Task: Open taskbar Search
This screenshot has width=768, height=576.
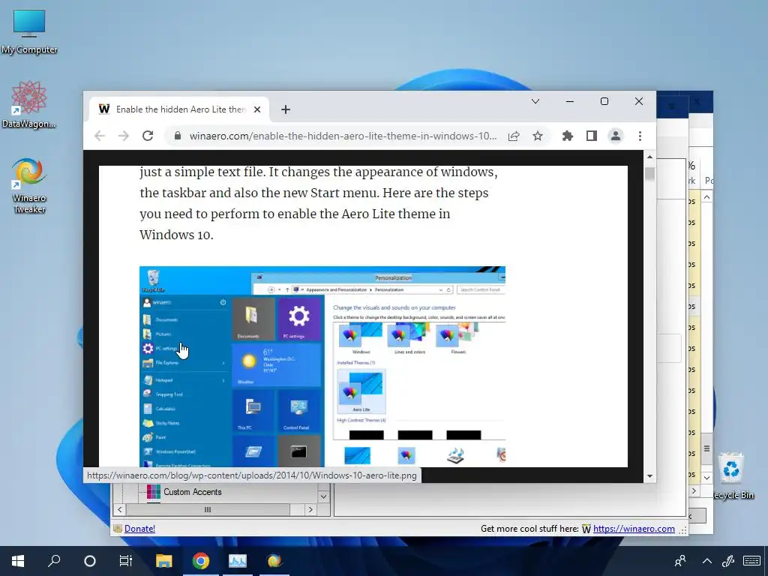Action: (x=54, y=561)
